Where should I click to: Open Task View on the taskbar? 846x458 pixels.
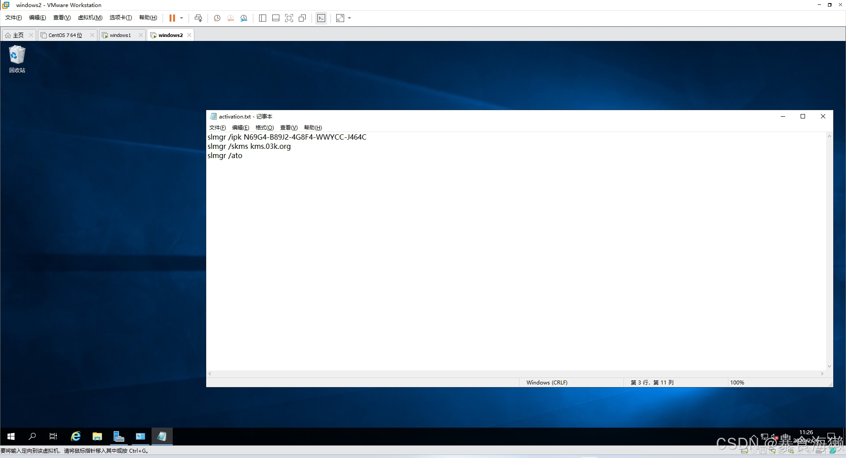pyautogui.click(x=53, y=436)
